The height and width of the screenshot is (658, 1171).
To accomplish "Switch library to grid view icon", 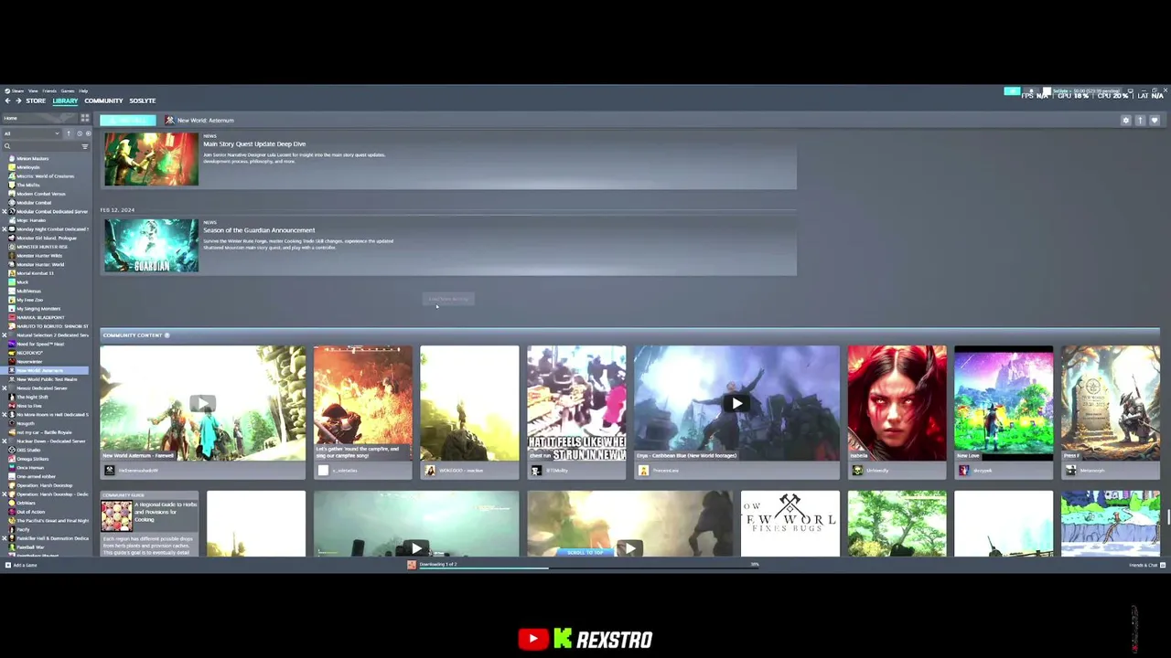I will pos(85,118).
